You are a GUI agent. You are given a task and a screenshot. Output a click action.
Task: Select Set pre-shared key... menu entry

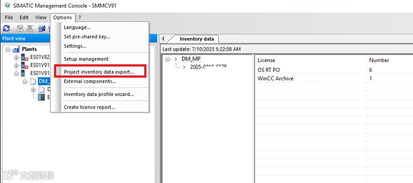tap(87, 37)
